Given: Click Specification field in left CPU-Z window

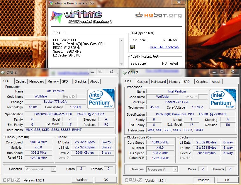Looking at the screenshot, I should pos(69,114).
